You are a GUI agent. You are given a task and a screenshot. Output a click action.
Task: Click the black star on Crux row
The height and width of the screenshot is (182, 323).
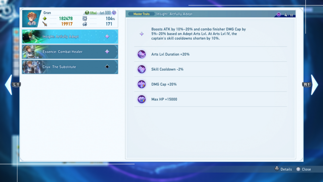pos(107,67)
